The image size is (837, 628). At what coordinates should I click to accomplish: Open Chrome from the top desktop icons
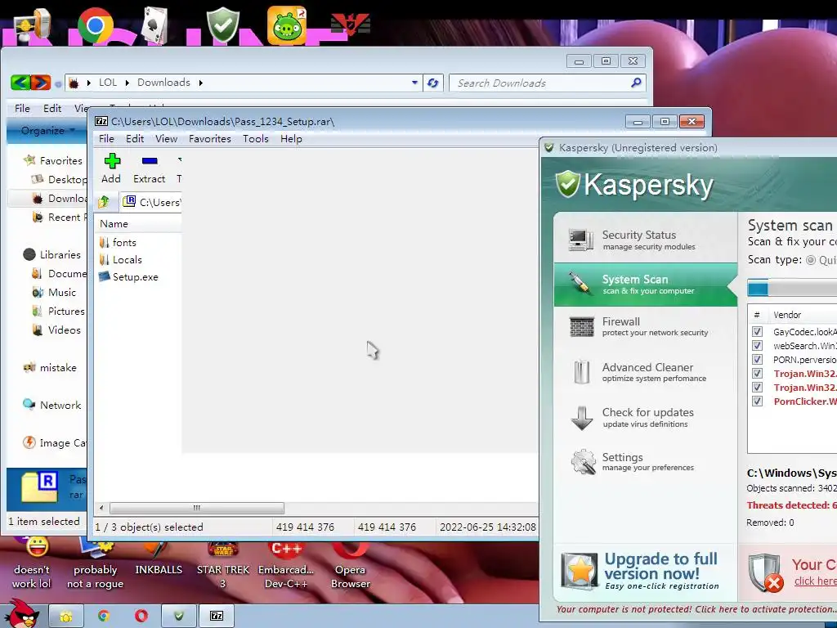(x=96, y=25)
